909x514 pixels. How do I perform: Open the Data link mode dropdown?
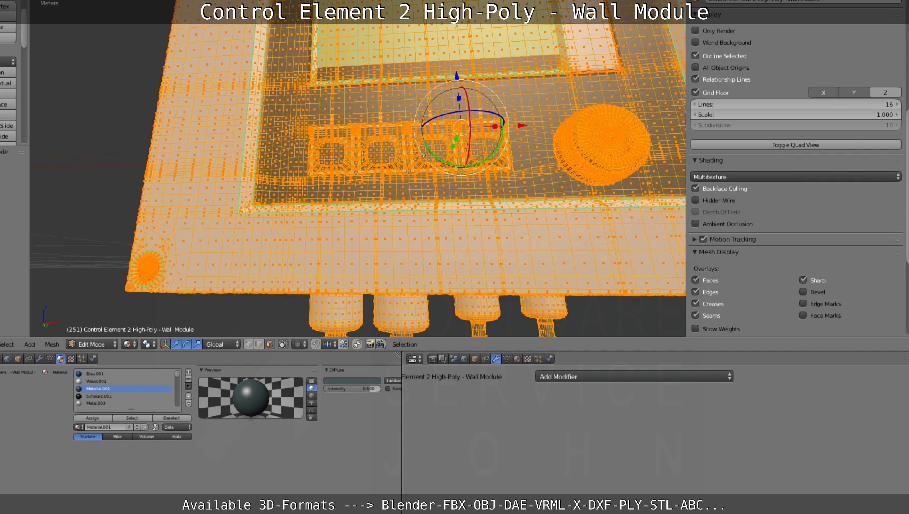pyautogui.click(x=177, y=427)
